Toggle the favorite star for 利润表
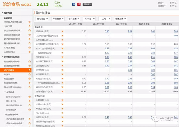 tap(30, 74)
